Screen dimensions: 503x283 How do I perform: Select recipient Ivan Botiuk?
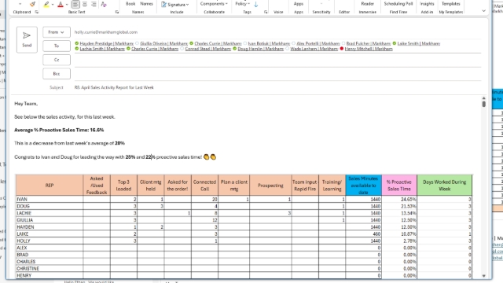tap(269, 43)
